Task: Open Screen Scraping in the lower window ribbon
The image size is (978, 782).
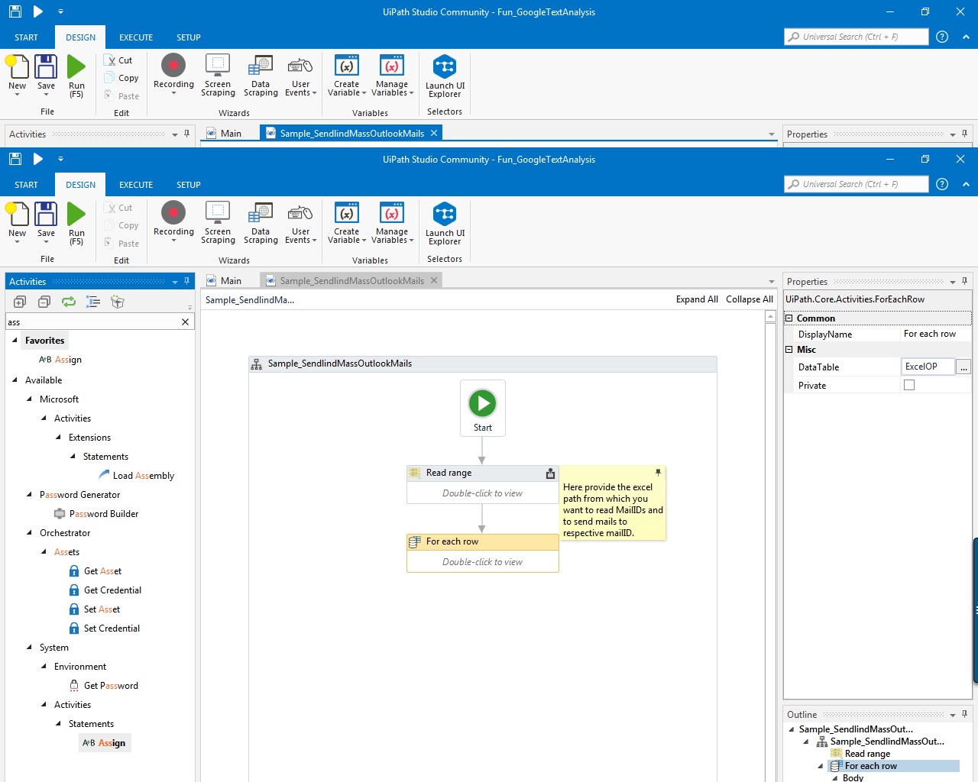Action: [218, 222]
